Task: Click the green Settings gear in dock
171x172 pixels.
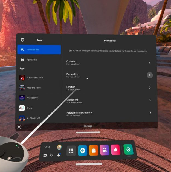Action: pos(128,150)
